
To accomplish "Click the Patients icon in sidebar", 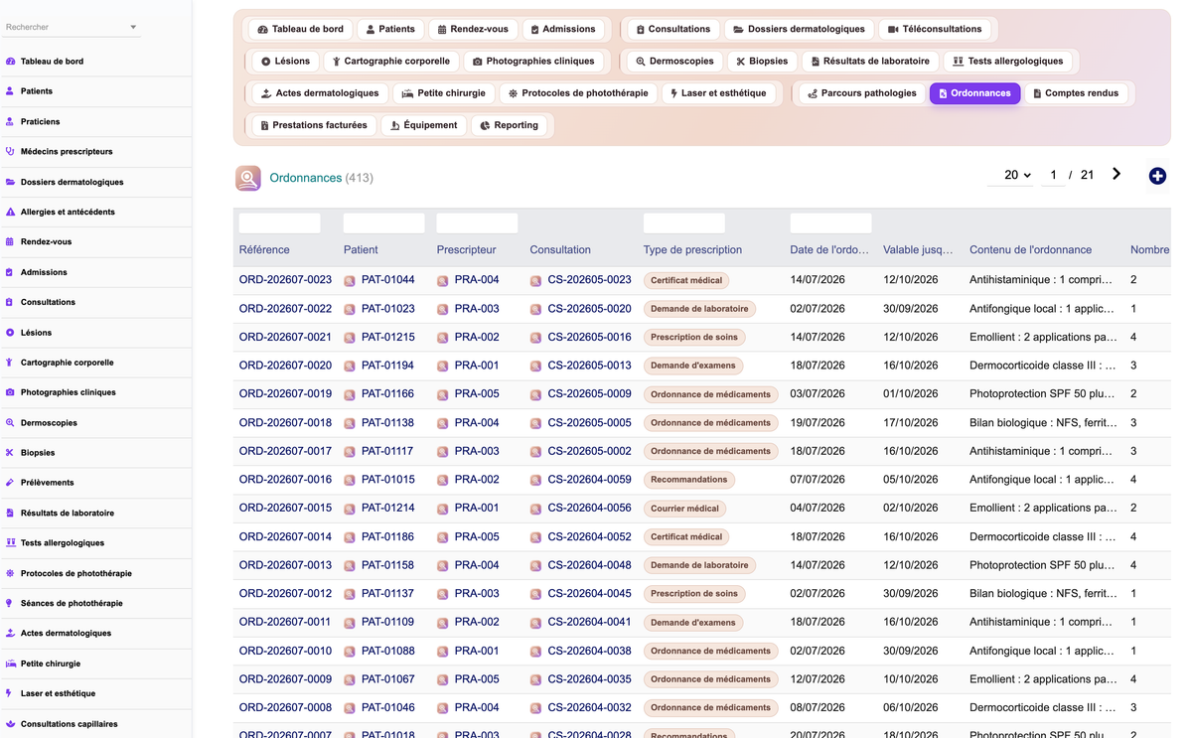I will click(10, 91).
